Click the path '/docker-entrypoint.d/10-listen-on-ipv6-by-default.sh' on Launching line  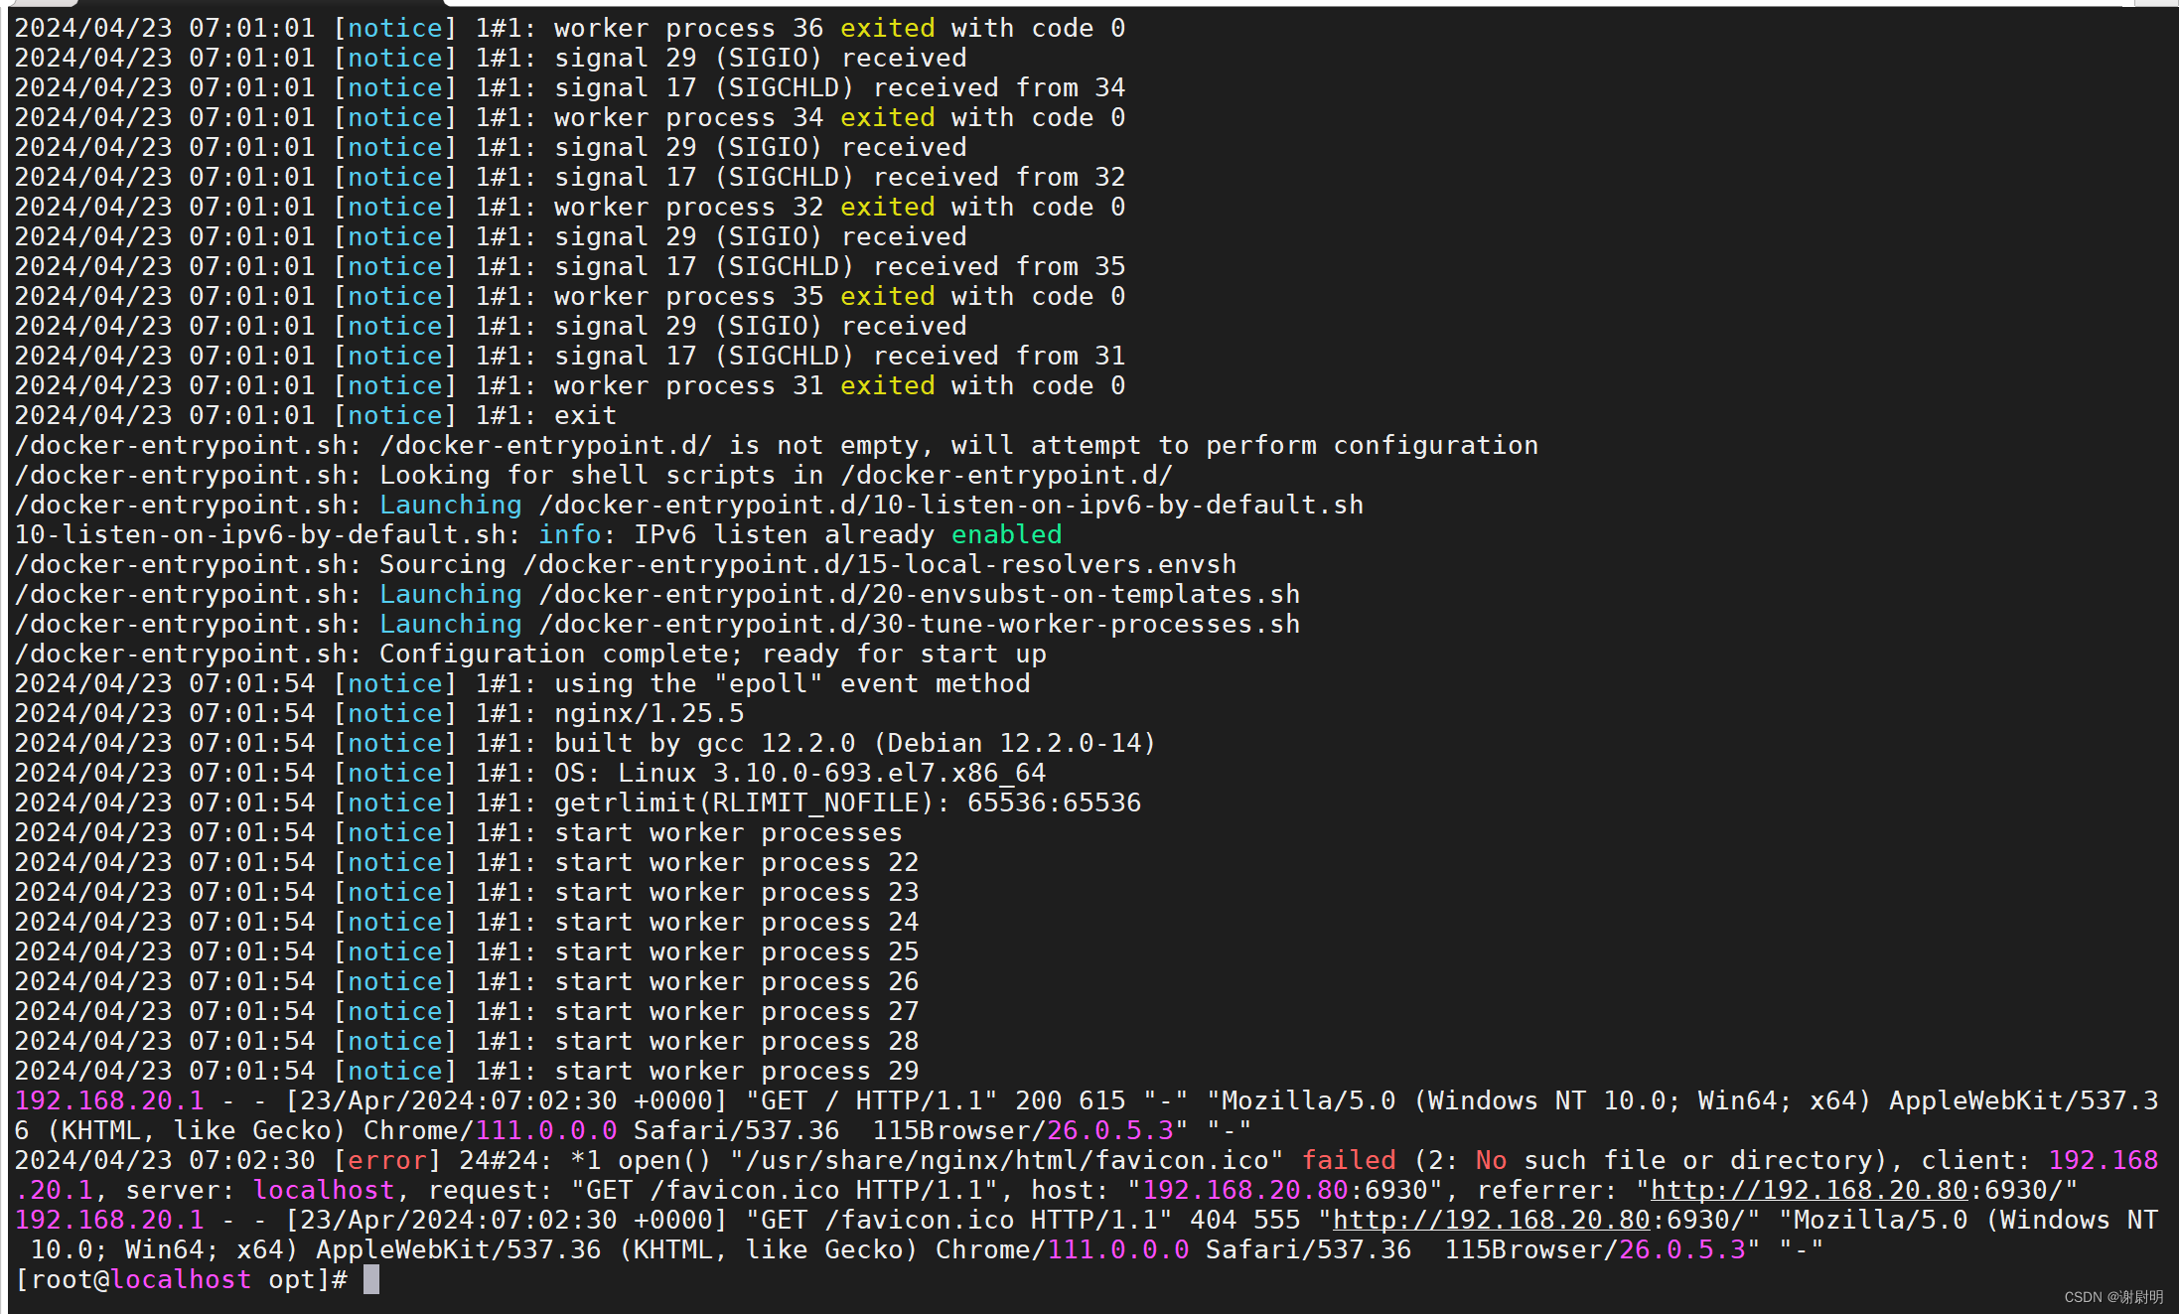[x=951, y=505]
